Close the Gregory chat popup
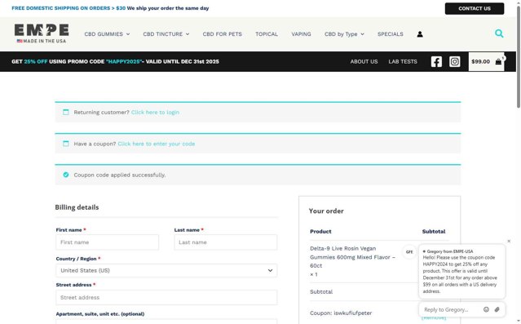Viewport: 521px width, 324px height. coord(509,241)
